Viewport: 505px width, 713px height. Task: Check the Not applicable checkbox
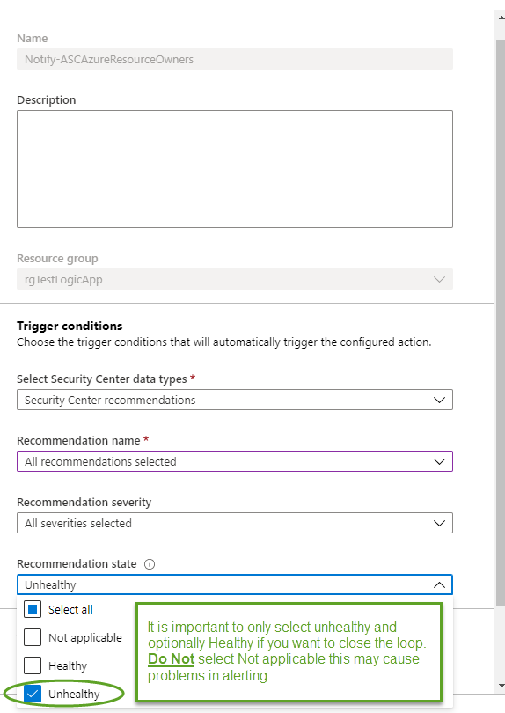coord(33,637)
